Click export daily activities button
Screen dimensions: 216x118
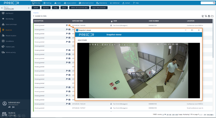[x=99, y=8]
